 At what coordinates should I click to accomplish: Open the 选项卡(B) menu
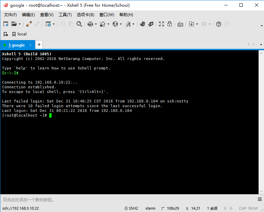[x=86, y=15]
